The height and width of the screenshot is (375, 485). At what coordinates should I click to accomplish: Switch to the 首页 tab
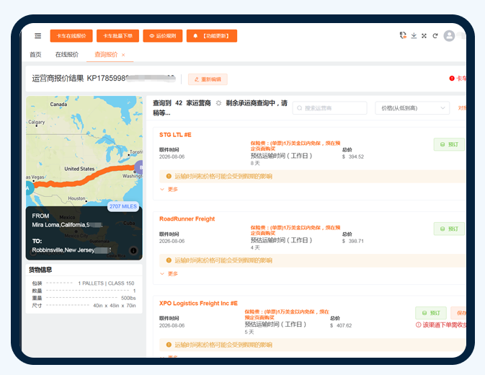(x=35, y=55)
